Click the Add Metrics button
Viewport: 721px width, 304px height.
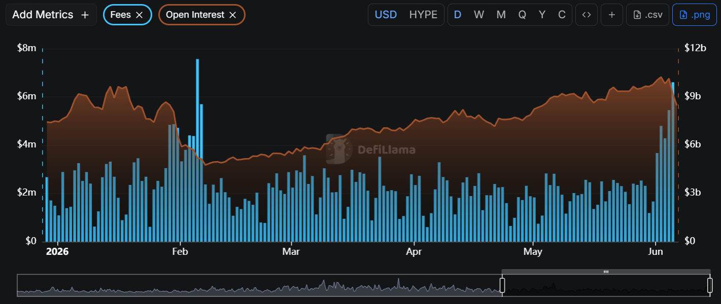[51, 15]
